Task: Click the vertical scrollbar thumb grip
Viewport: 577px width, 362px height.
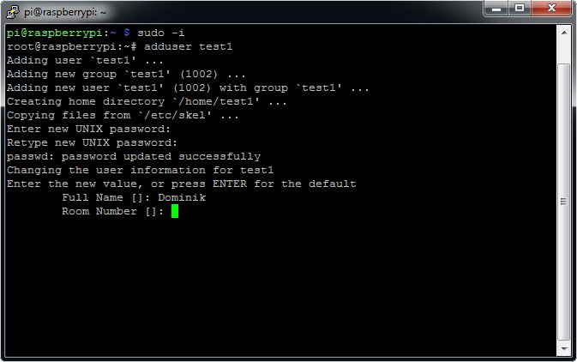Action: click(x=564, y=201)
